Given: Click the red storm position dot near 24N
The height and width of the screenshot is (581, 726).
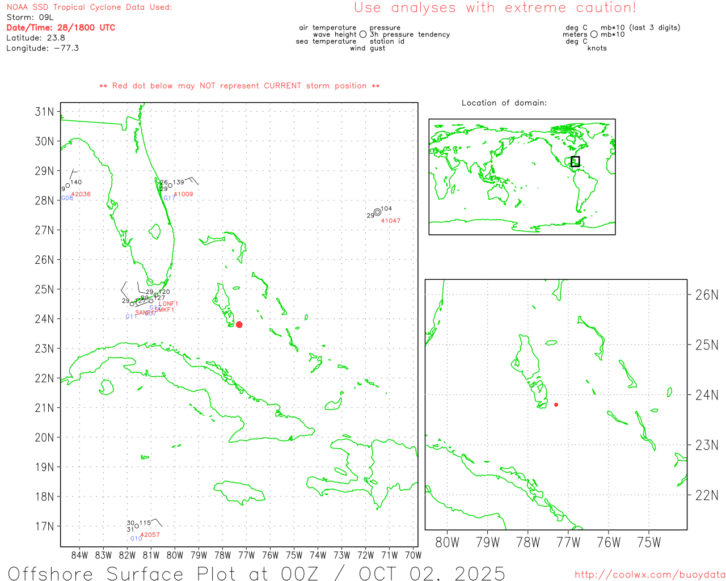Looking at the screenshot, I should (x=239, y=325).
